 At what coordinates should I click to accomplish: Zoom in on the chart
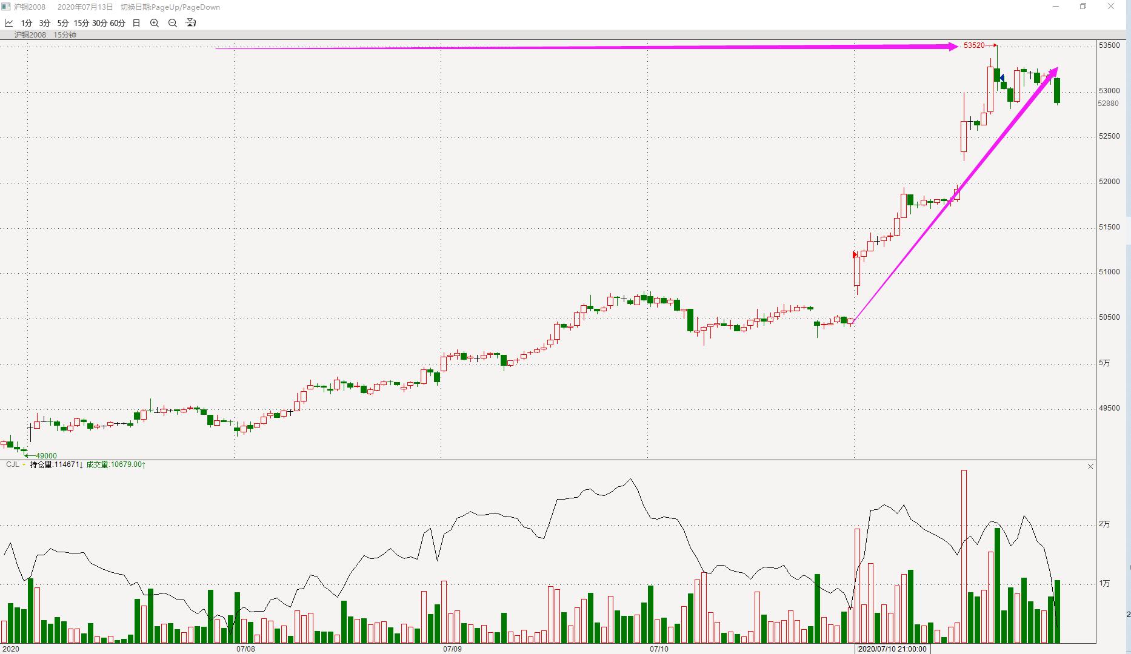pyautogui.click(x=155, y=23)
